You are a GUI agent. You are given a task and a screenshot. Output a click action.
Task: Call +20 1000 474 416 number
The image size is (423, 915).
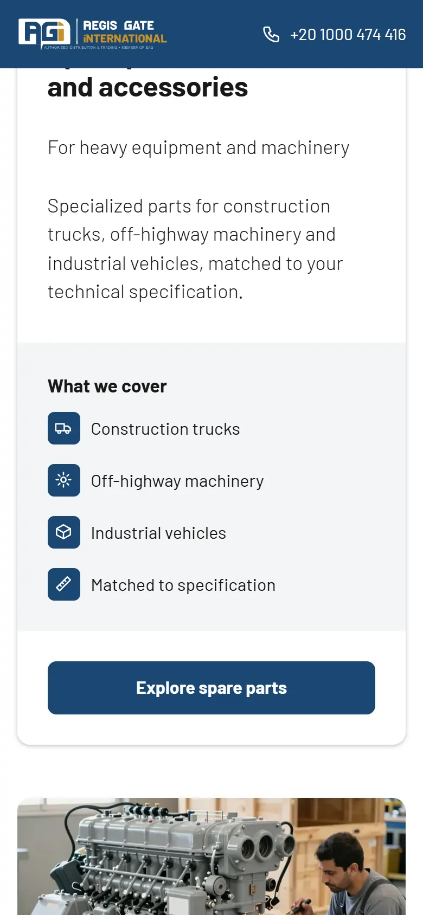pyautogui.click(x=348, y=35)
